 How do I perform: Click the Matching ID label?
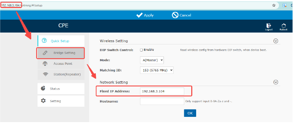pos(111,70)
